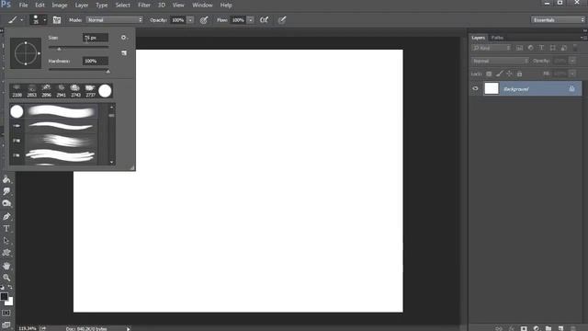588x331 pixels.
Task: Open layer filter Kind dropdown
Action: pyautogui.click(x=492, y=48)
